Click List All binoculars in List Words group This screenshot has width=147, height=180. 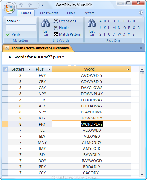pos(46,28)
